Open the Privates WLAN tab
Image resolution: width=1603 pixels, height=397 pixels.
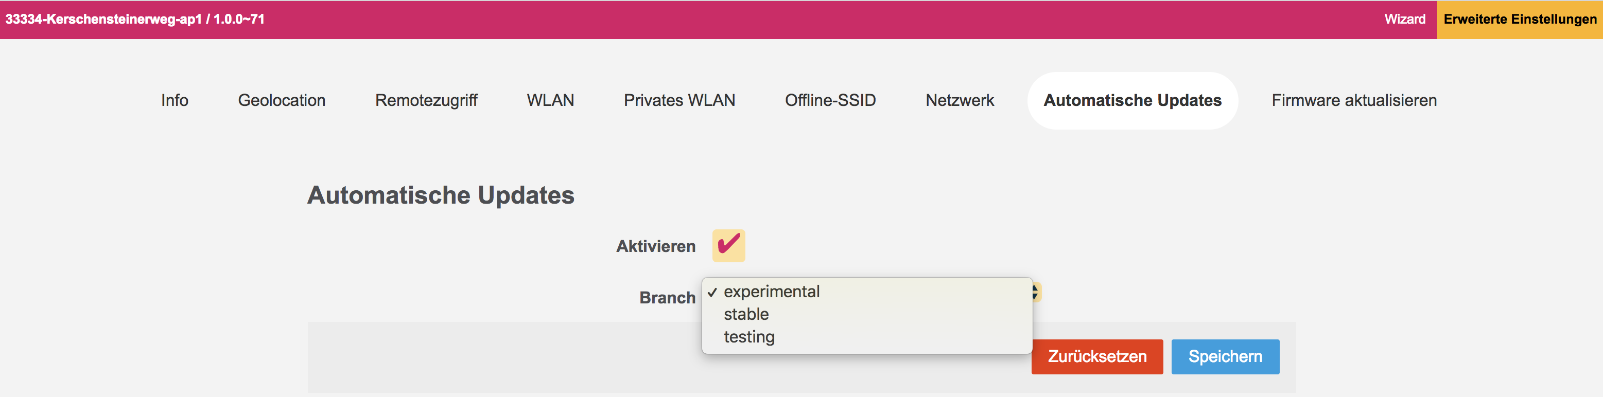pyautogui.click(x=679, y=101)
